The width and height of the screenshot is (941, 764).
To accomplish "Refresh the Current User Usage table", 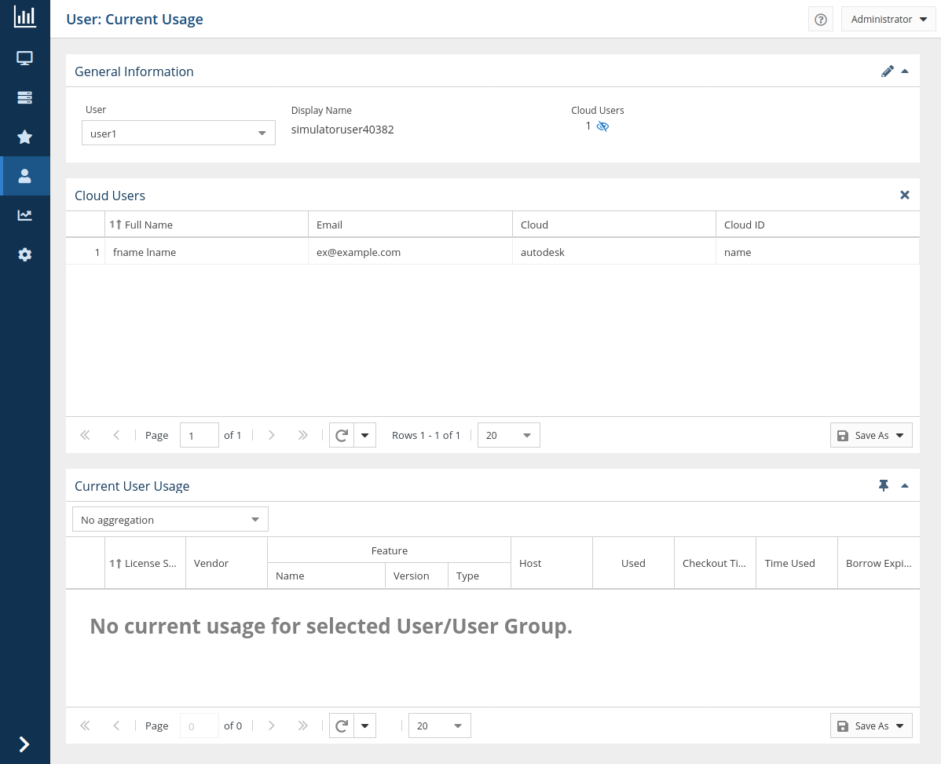I will coord(342,726).
